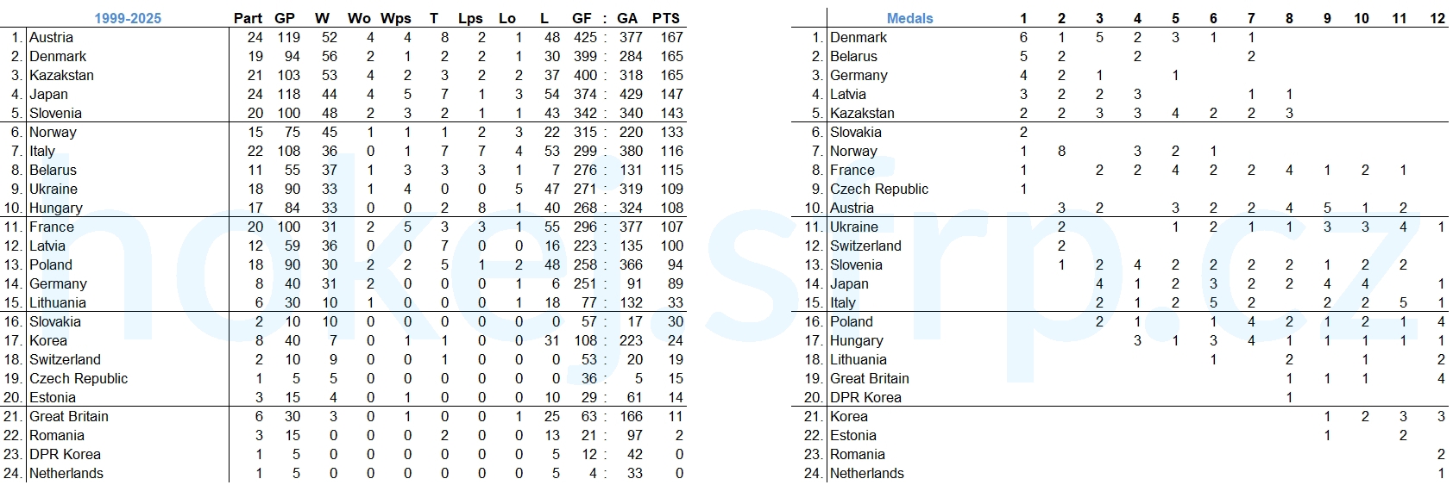Click Great Britain in standings table
Viewport: 1453px width, 485px height.
click(x=69, y=416)
